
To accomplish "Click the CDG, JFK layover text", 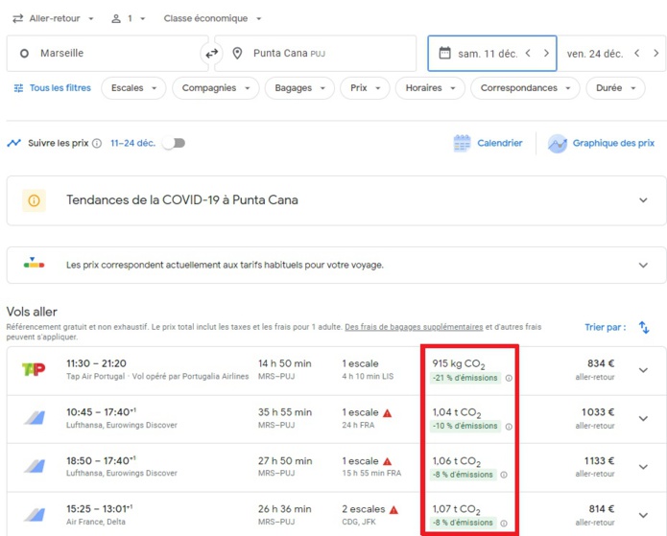I will (x=359, y=522).
